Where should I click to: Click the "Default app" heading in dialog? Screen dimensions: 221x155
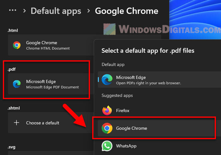(113, 64)
